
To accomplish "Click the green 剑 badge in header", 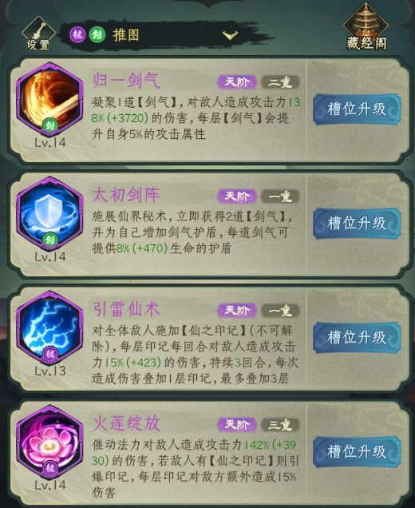I will (x=97, y=34).
